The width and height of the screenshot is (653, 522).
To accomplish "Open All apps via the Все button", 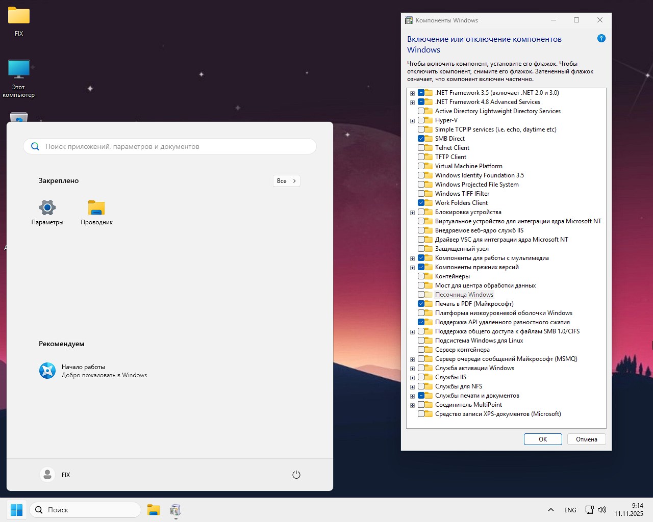I will pos(286,180).
